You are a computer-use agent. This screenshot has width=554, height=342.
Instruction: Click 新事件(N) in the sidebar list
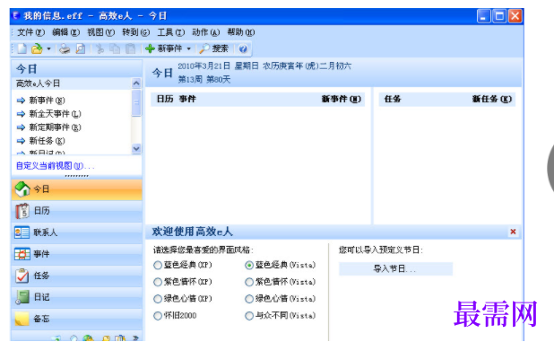point(47,101)
